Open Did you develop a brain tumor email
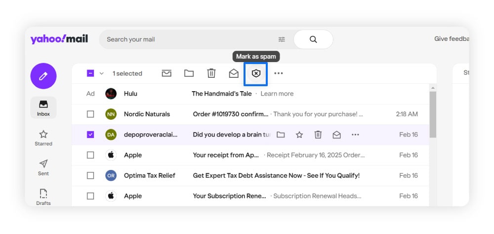Viewport: 494px width, 234px height. tap(232, 134)
